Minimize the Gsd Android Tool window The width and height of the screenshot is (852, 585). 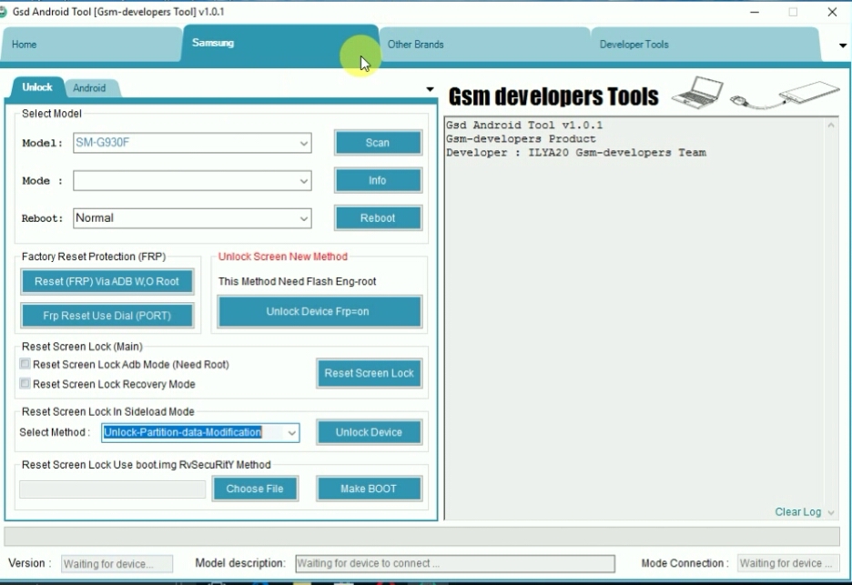(x=755, y=12)
